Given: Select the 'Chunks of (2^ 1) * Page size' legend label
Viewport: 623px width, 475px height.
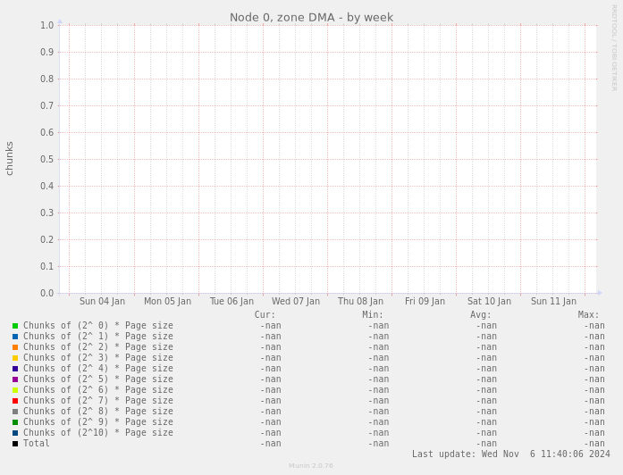Looking at the screenshot, I should (98, 337).
